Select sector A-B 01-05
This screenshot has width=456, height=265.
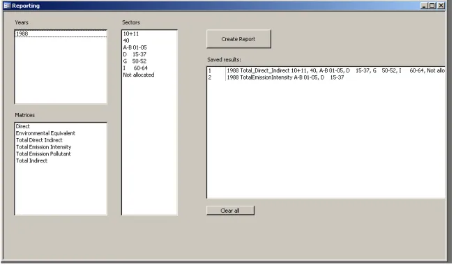point(149,47)
